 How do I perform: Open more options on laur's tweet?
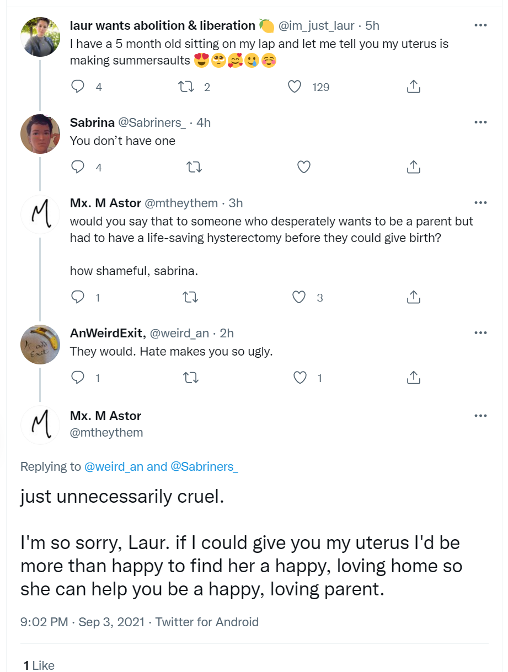480,25
